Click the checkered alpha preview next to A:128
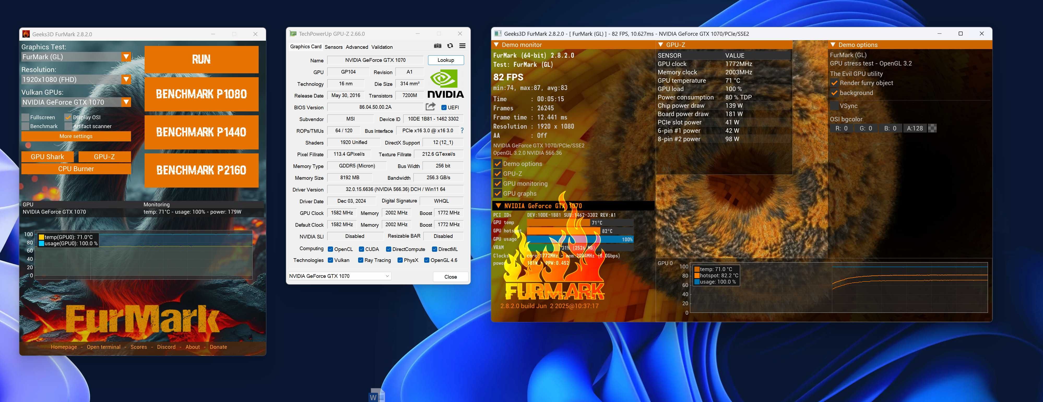The width and height of the screenshot is (1043, 402). click(x=932, y=128)
